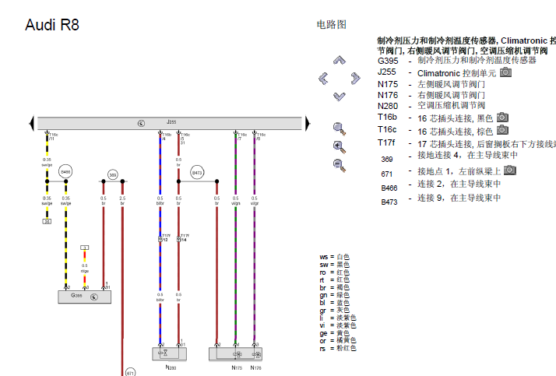Screen dimensions: 556x376
Task: Click the T16c/11 pin label
Action: click(54, 136)
